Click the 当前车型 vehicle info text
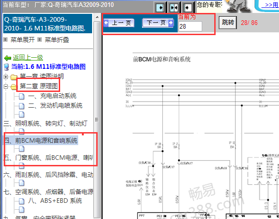This screenshot has height=219, width=279. click(x=58, y=5)
